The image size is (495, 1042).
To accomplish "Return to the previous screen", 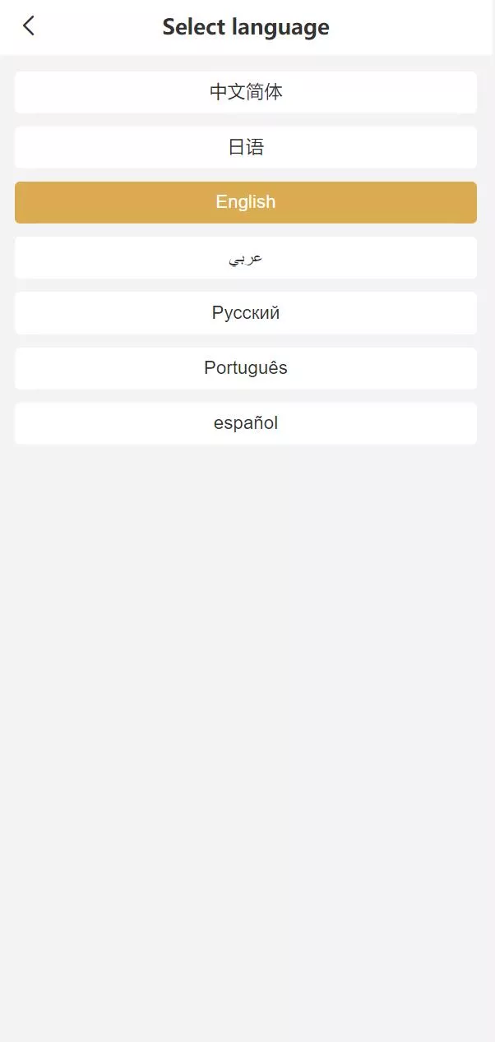I will (x=29, y=26).
